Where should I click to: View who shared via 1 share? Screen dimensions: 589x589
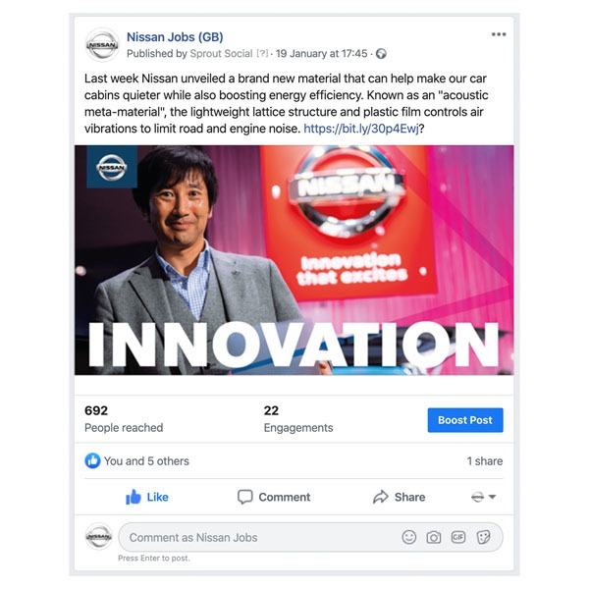point(485,461)
